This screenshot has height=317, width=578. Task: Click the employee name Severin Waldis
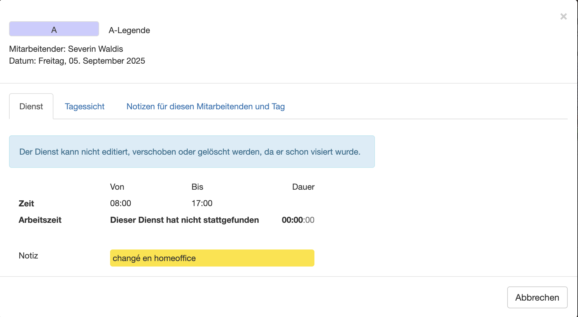(x=96, y=49)
